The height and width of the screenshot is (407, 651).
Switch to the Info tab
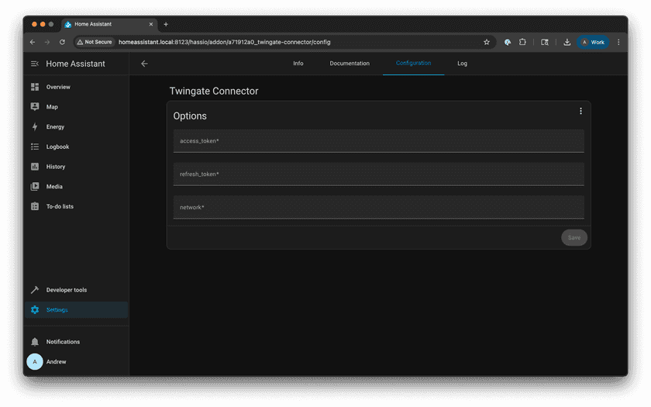tap(298, 64)
